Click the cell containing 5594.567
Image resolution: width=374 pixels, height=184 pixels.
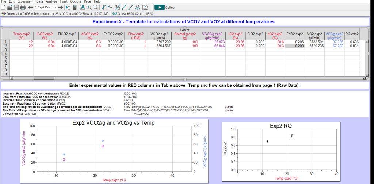159,46
